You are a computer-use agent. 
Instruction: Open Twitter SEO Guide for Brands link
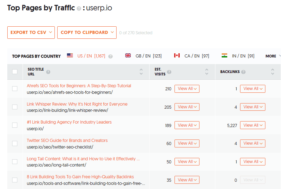pyautogui.click(x=67, y=140)
